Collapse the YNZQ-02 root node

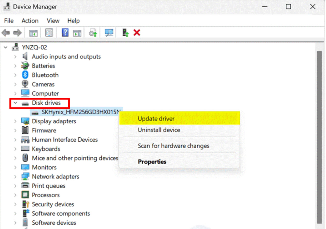(6, 47)
